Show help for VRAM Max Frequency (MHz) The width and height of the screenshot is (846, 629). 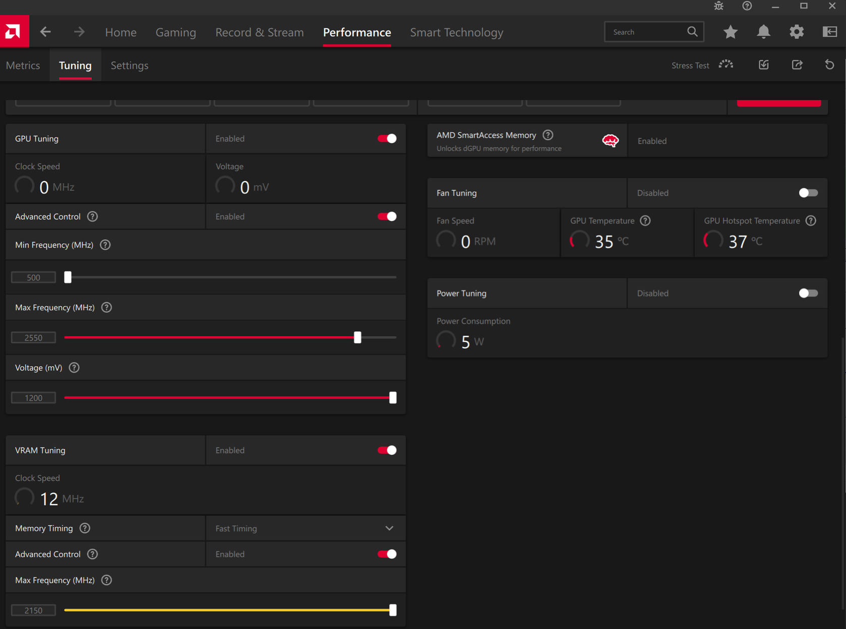point(106,580)
